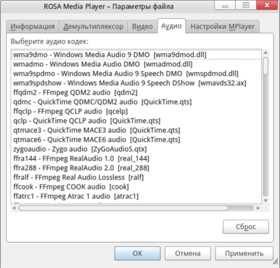Select zygoaudio Zygo audio codec
This screenshot has width=280, height=268.
136,149
